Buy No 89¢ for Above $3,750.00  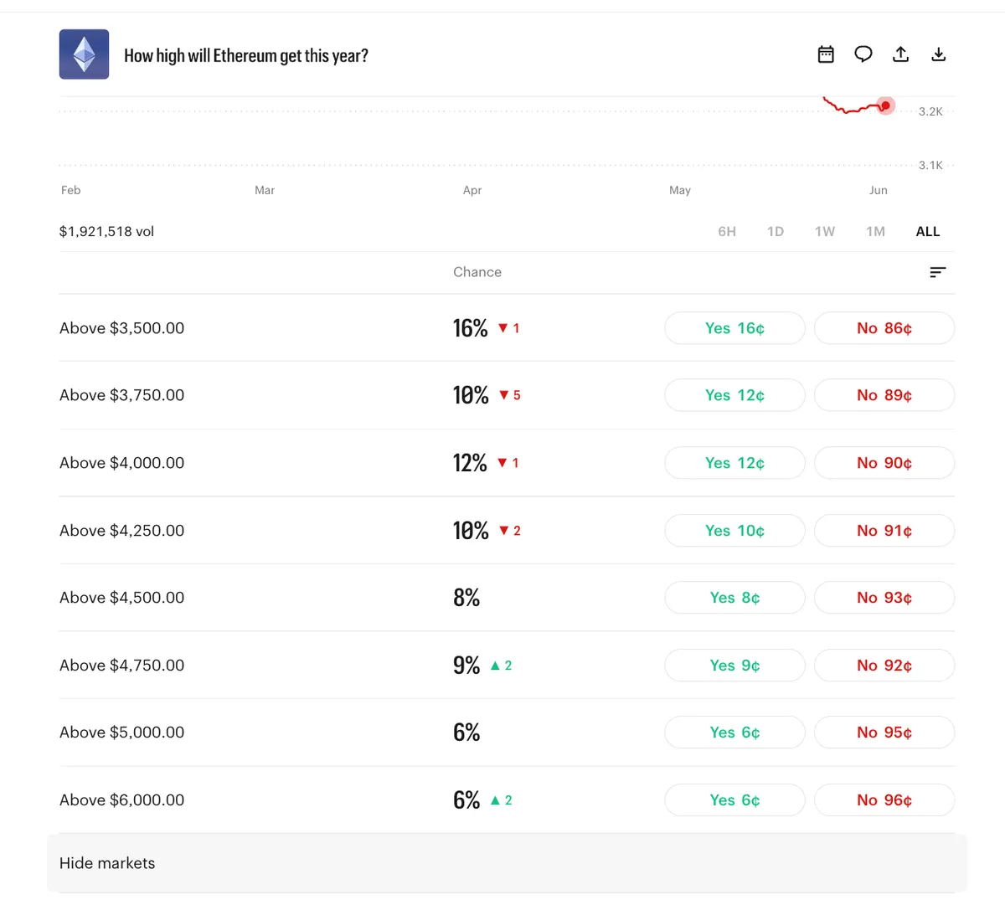pyautogui.click(x=884, y=395)
